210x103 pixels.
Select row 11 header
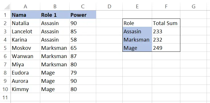click(x=5, y=98)
